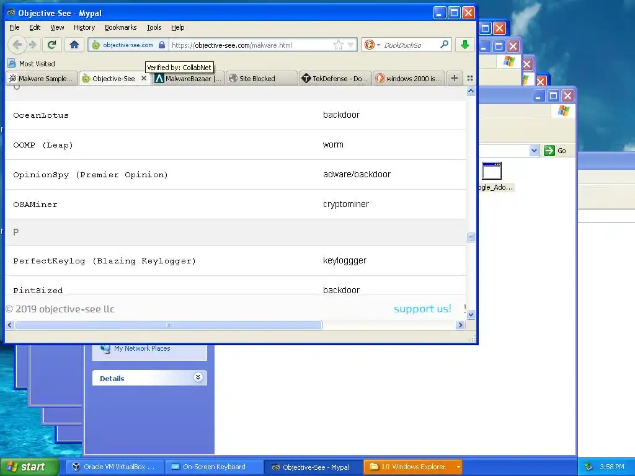Viewport: 635px width, 476px height.
Task: Click the OceanLotus malware entry
Action: tap(41, 115)
